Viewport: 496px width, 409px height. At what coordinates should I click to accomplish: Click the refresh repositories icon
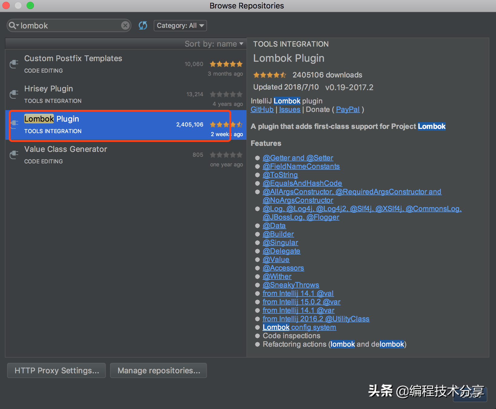(143, 26)
